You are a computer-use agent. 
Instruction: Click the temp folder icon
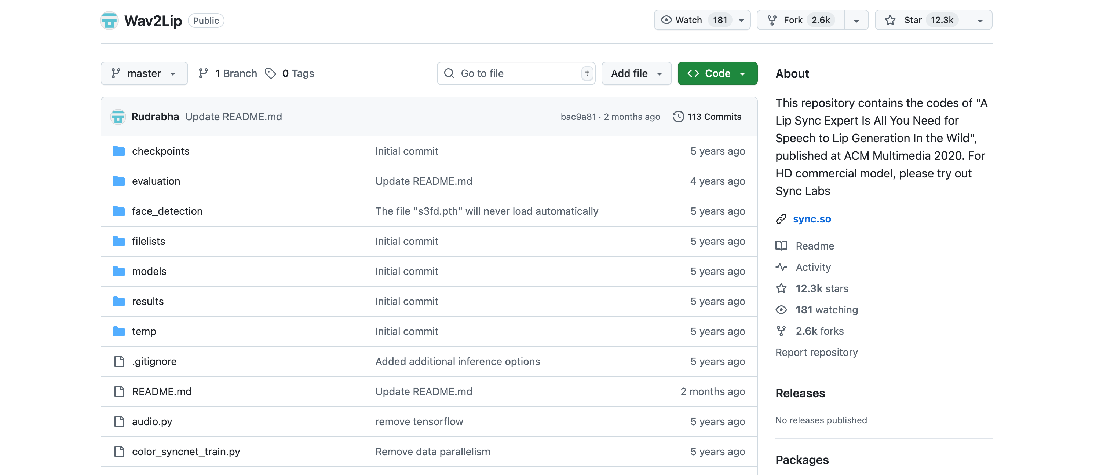[x=119, y=331]
